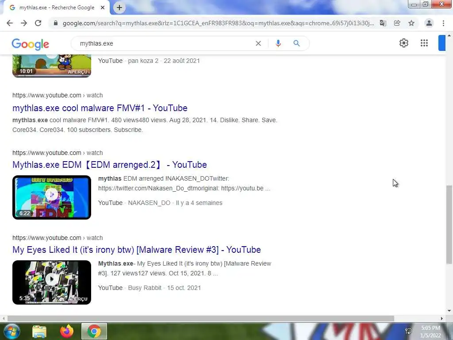Share this page via address bar icon
This screenshot has height=340, width=453.
tap(397, 23)
